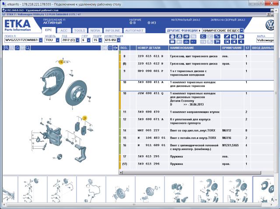Viewport: 280px width, 209px height.
Task: Click the last icon in the top toolbar row
Action: [241, 37]
